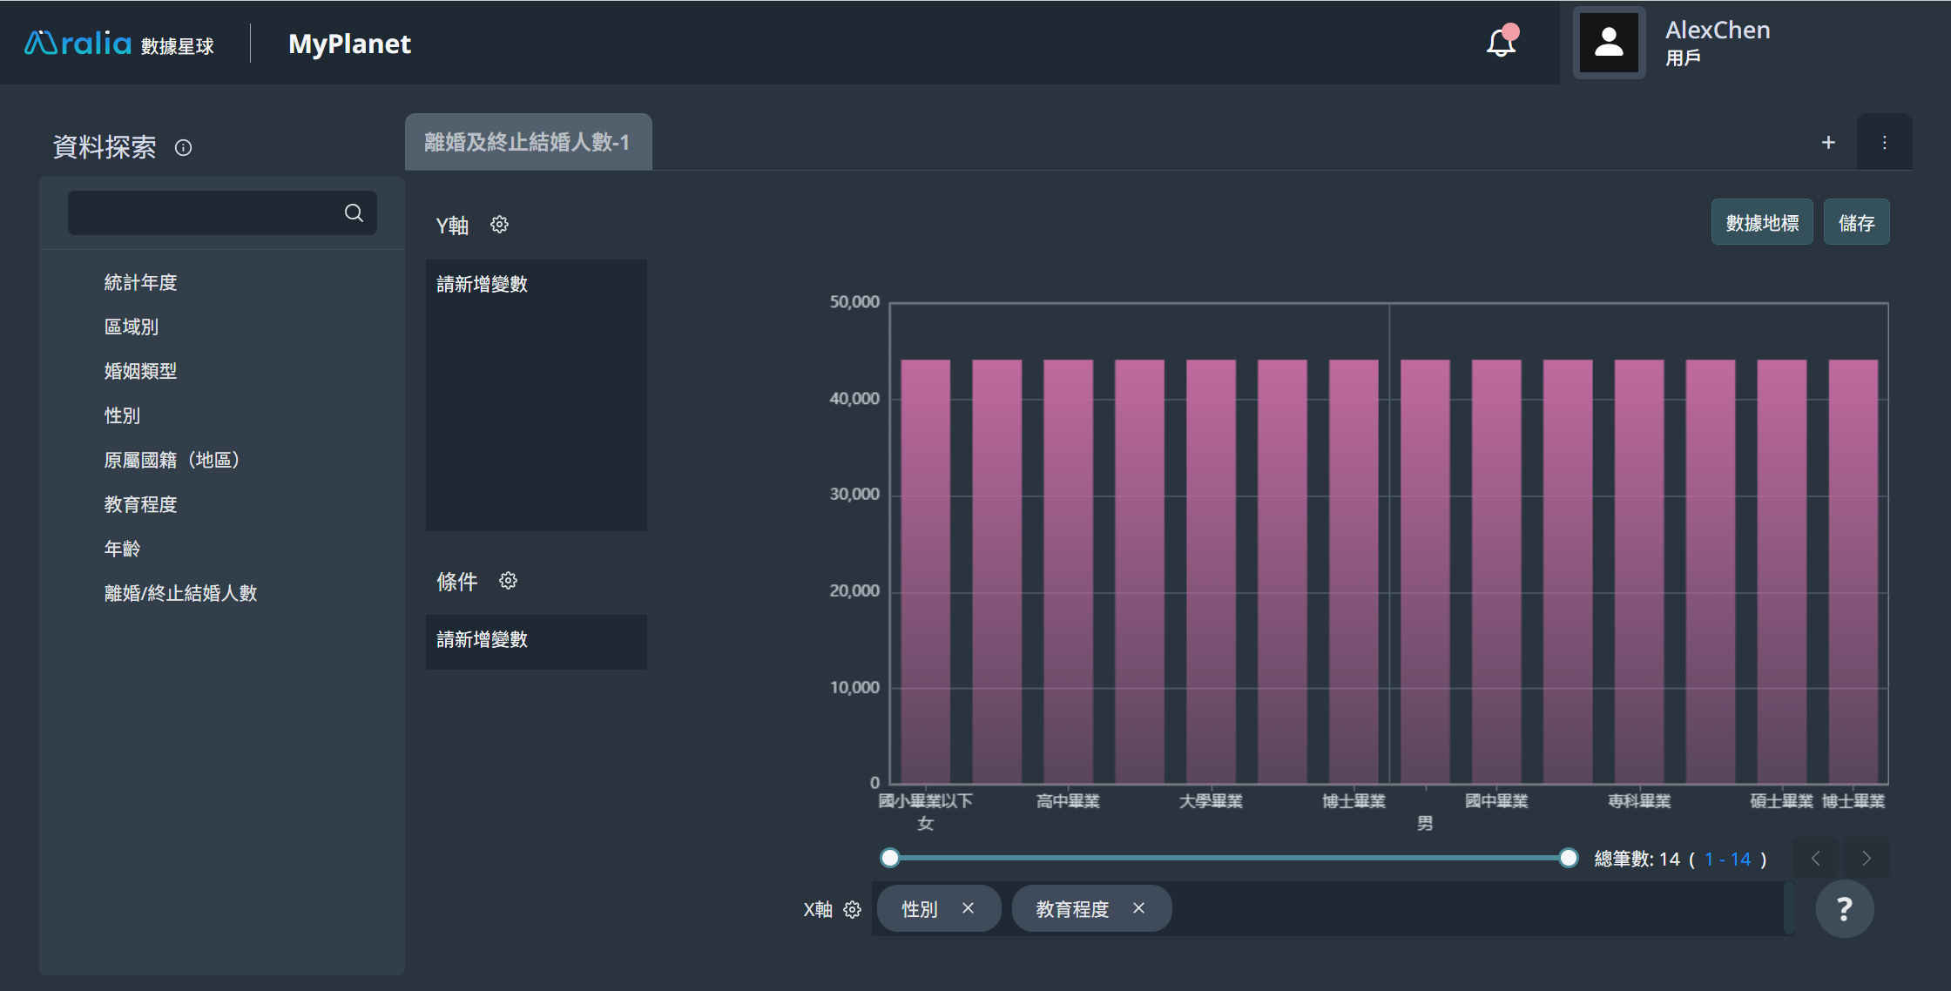This screenshot has height=991, width=1951.
Task: Click the 專科畢業 axis label
Action: [1639, 801]
